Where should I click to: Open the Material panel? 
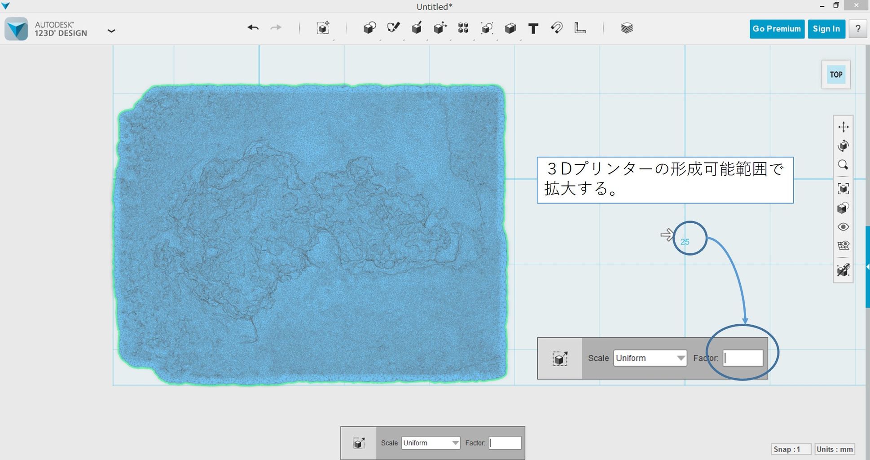[627, 28]
